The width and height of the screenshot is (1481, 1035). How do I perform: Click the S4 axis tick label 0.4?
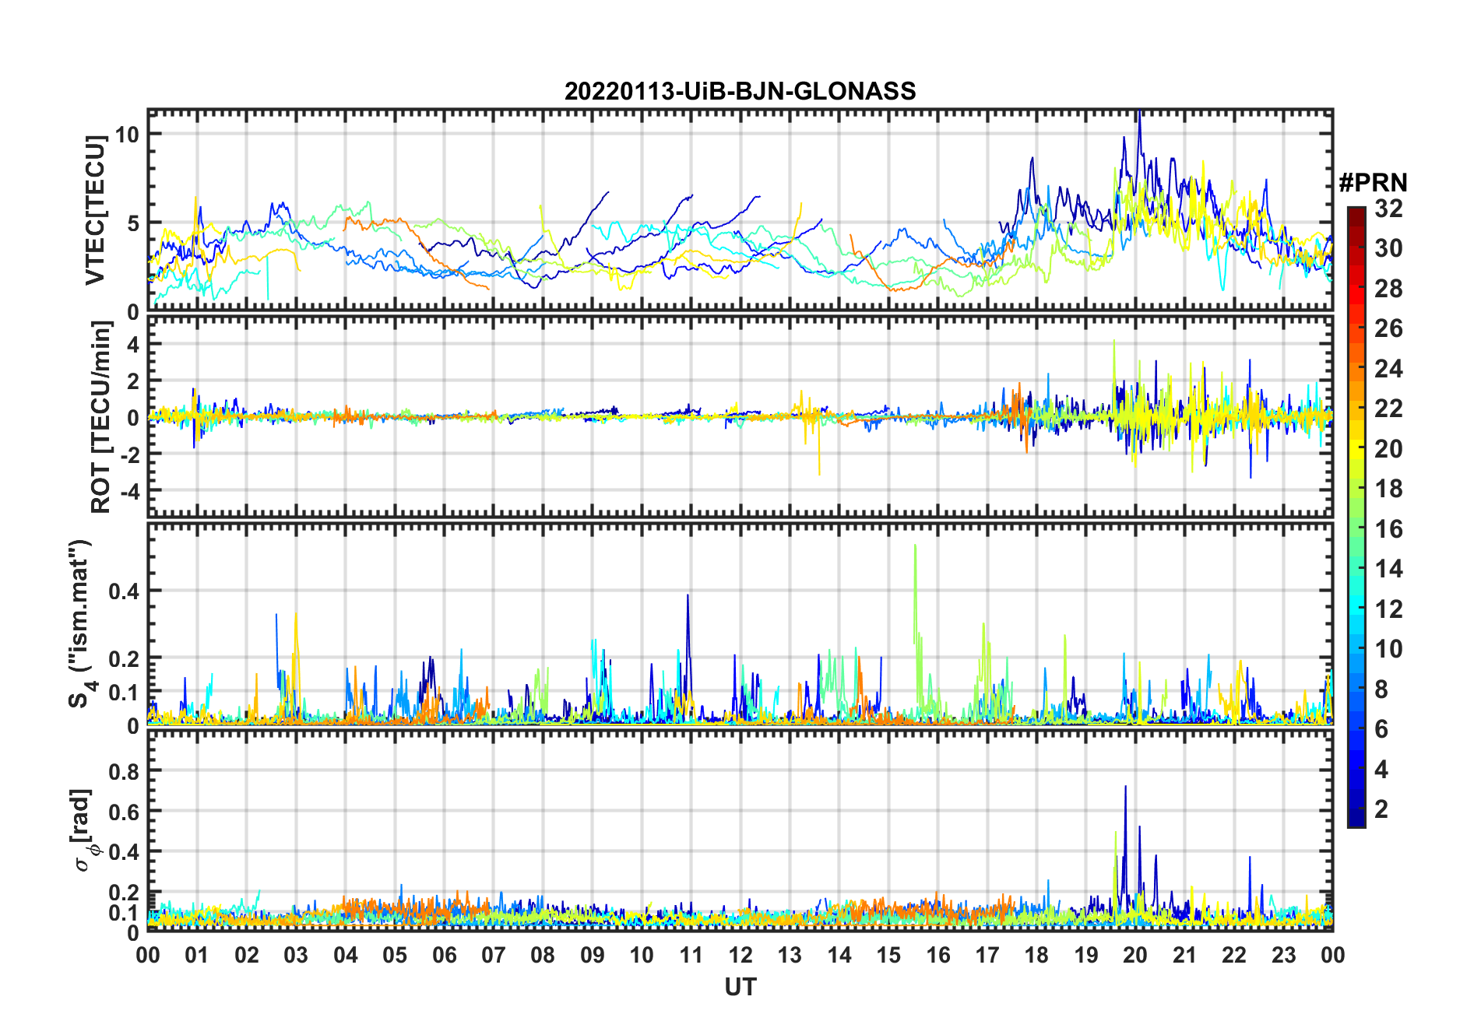(x=125, y=591)
